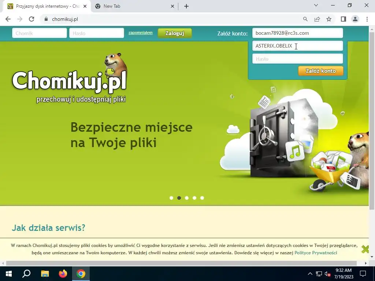Show hidden system tray icons

[x=310, y=274]
